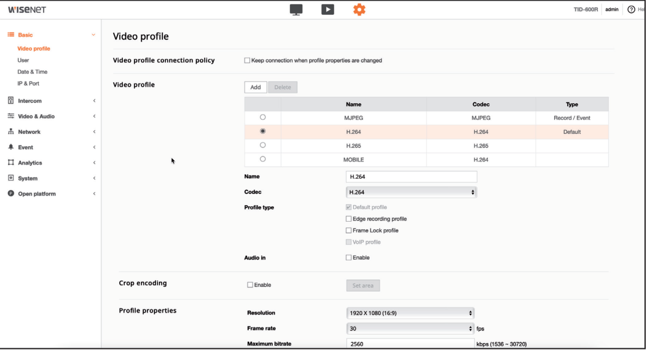
Task: Click the Codec column header
Action: tap(480, 104)
